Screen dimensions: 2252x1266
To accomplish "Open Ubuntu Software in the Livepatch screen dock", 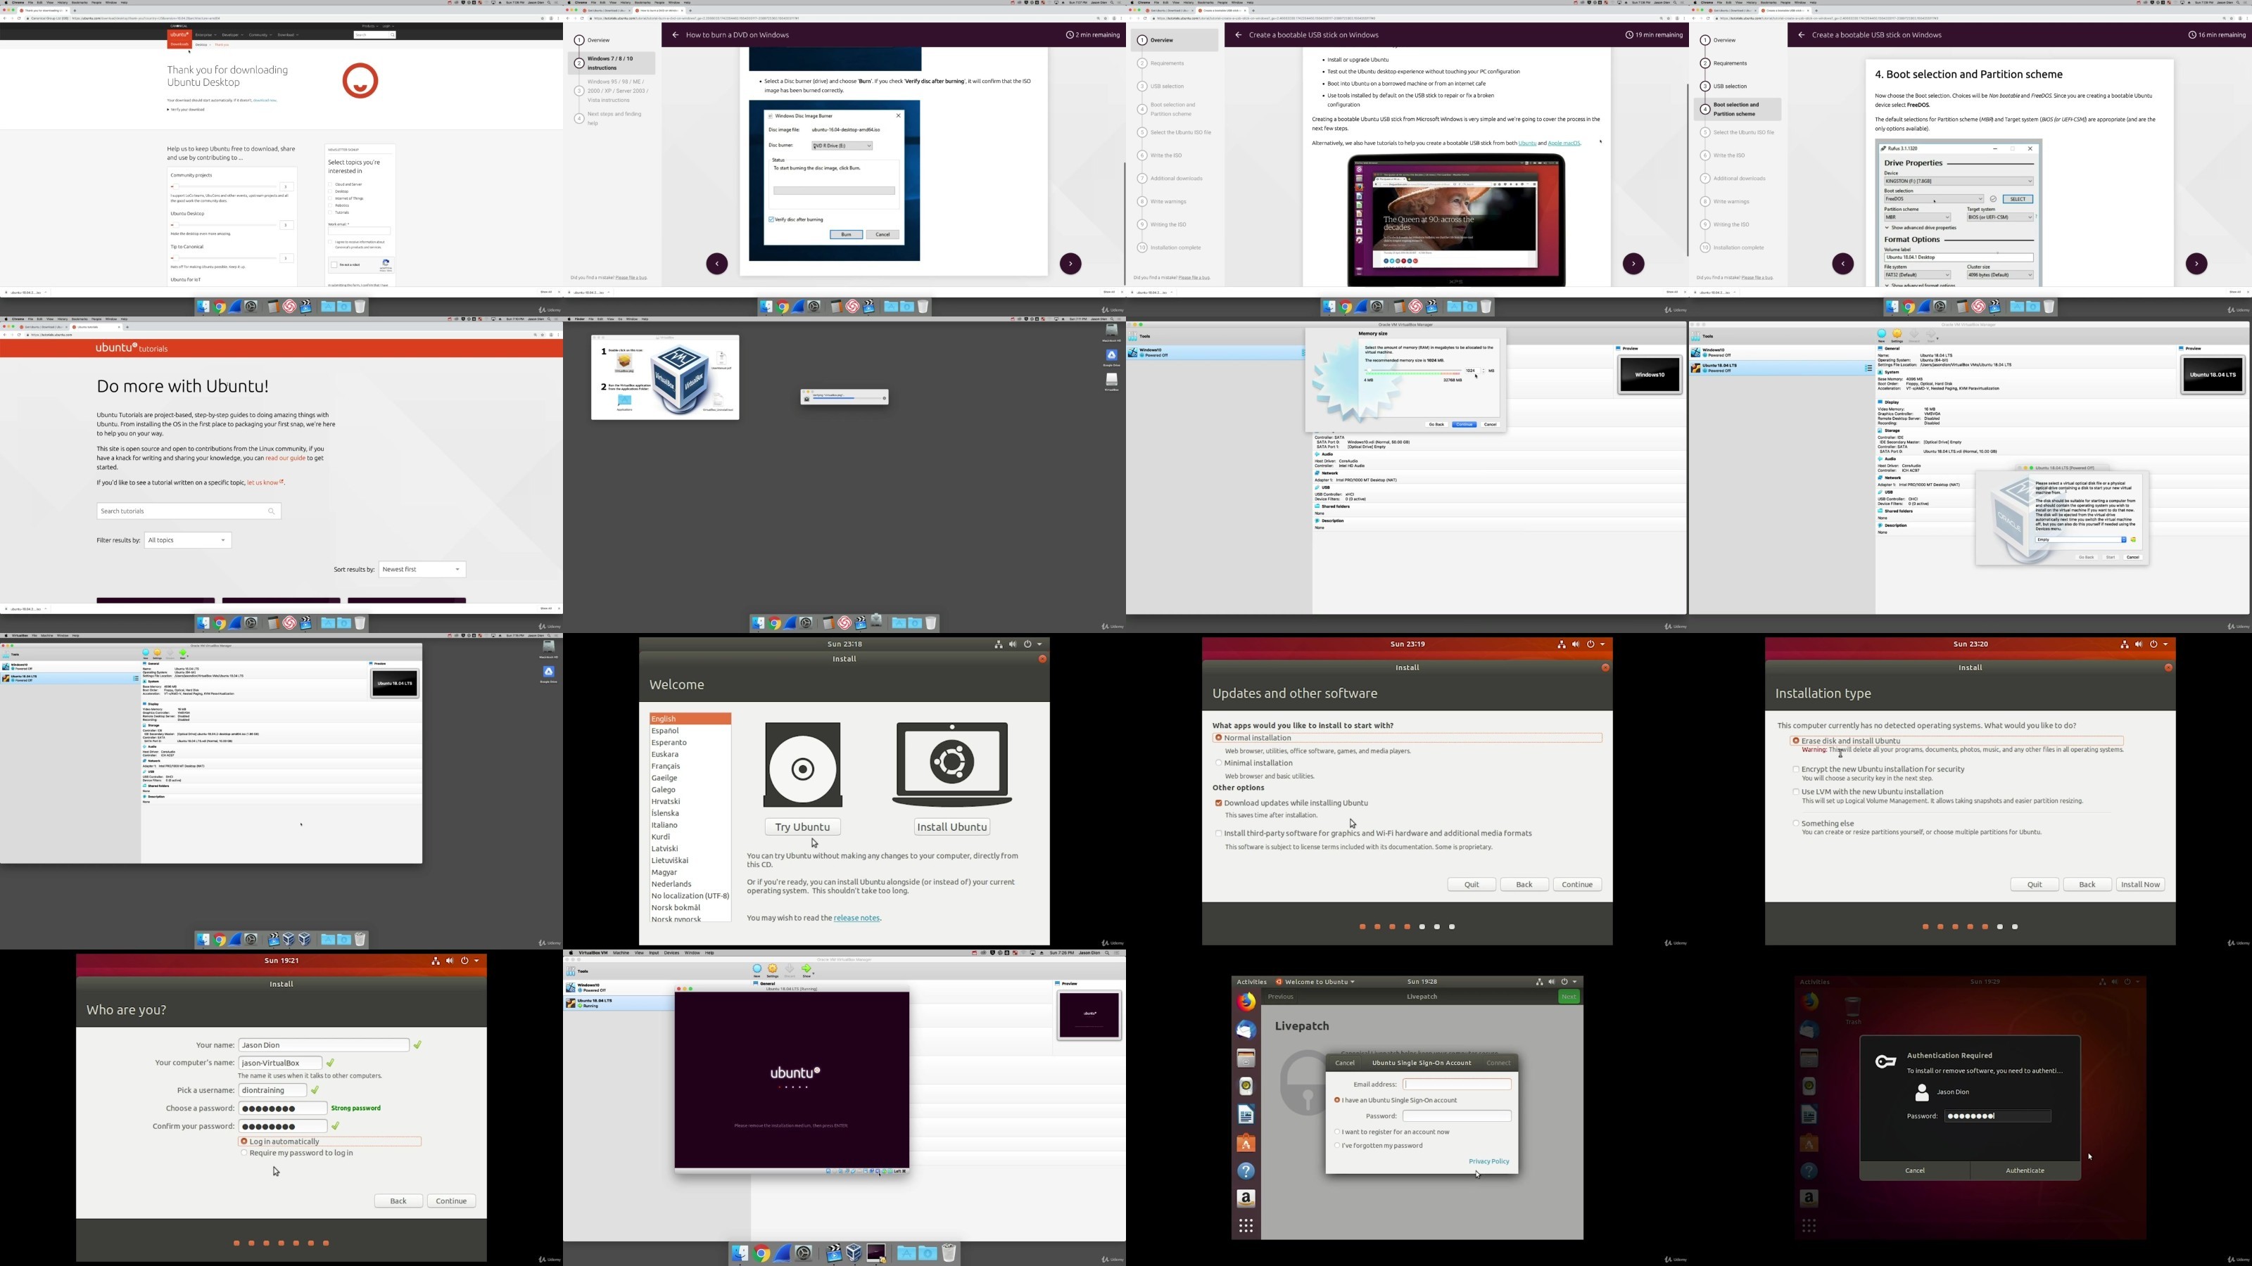I will coord(1246,1144).
